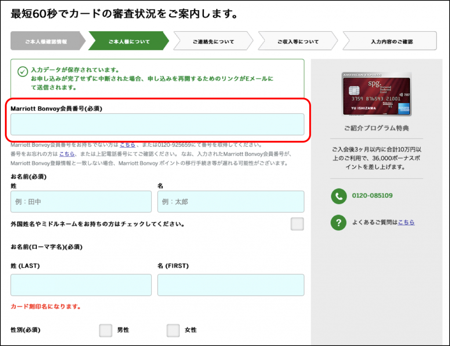This screenshot has width=450, height=346.
Task: Open こちら link for forgotten number
Action: 67,154
